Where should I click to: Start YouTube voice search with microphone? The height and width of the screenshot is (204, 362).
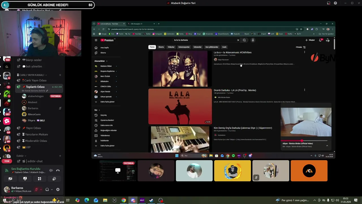(253, 40)
